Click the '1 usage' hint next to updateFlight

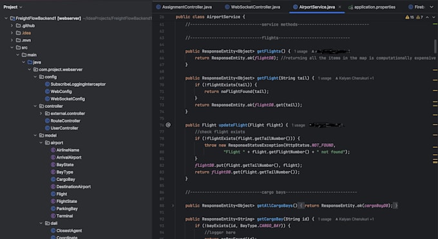point(298,125)
